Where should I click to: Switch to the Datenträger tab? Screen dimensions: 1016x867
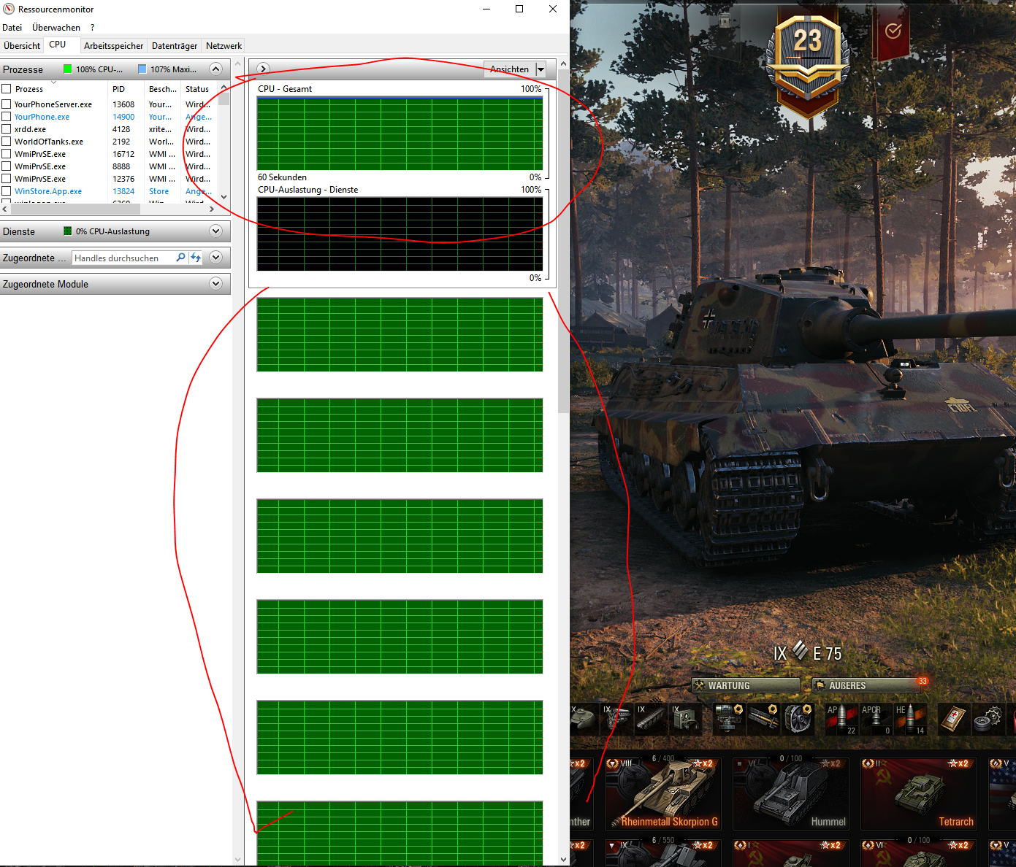(175, 46)
